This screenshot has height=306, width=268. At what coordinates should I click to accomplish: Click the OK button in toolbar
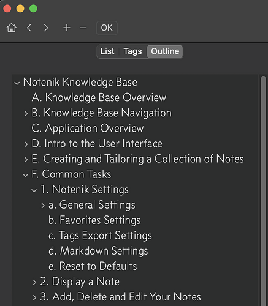[107, 28]
